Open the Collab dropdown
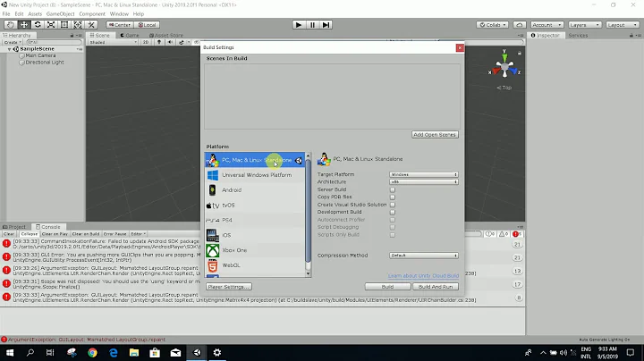This screenshot has width=644, height=361. (493, 25)
